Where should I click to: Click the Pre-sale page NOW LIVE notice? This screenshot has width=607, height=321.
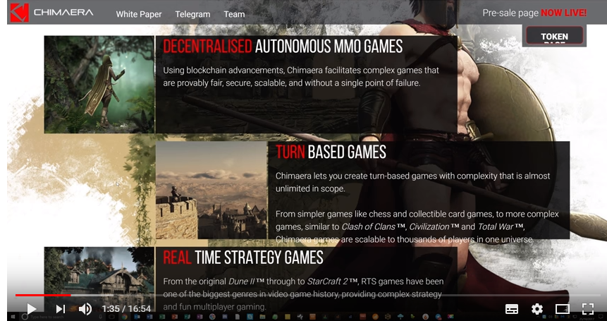tap(534, 13)
